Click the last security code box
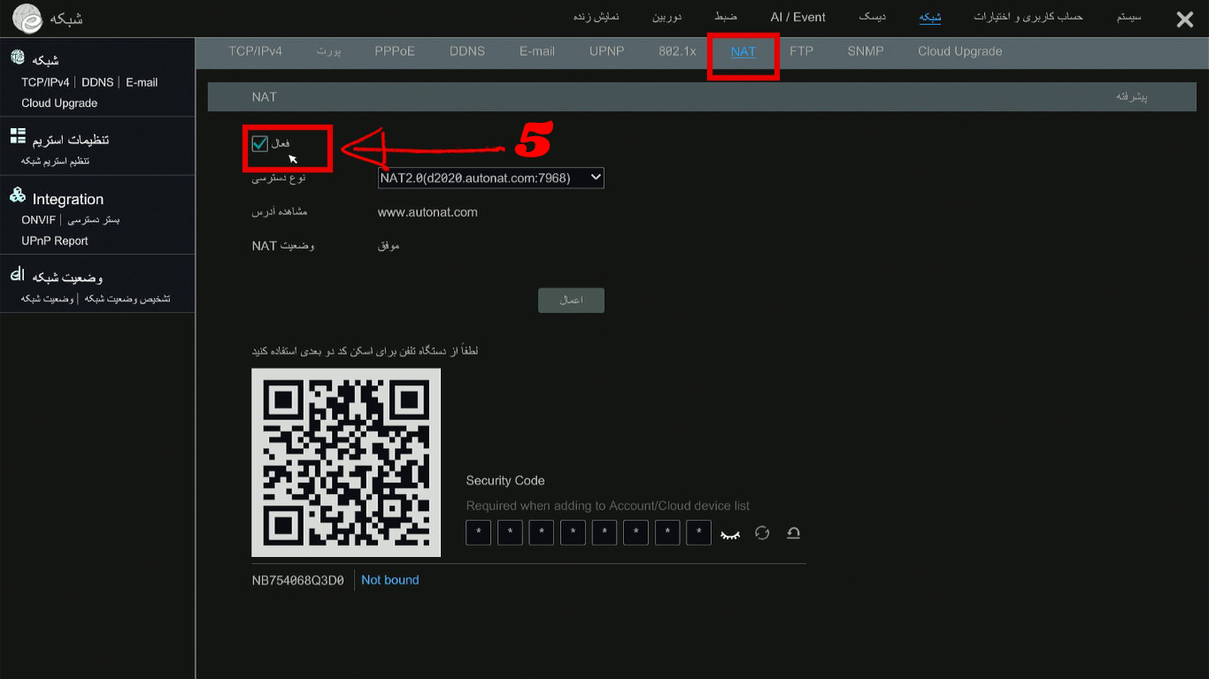 [698, 532]
